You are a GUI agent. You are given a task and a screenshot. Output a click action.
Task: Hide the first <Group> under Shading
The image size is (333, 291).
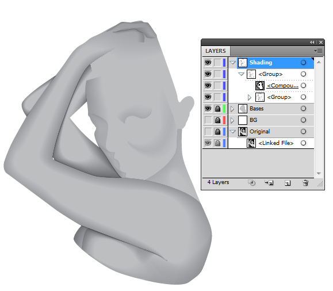[208, 74]
